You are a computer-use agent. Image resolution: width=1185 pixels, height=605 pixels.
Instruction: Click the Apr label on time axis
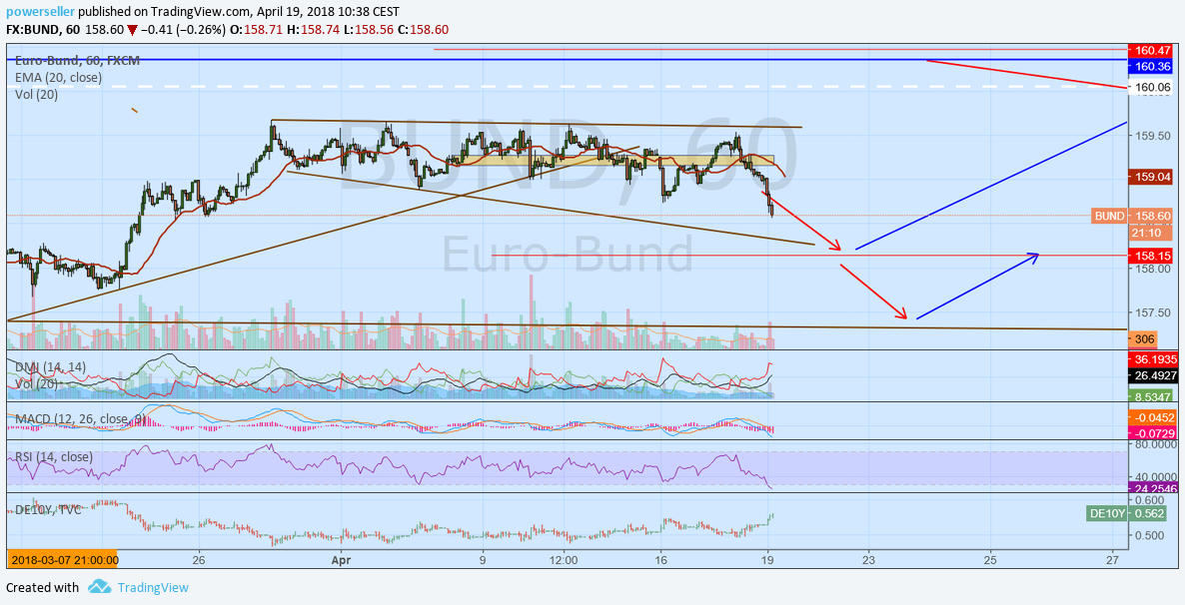(342, 560)
